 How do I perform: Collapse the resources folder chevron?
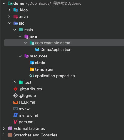tap(20, 56)
